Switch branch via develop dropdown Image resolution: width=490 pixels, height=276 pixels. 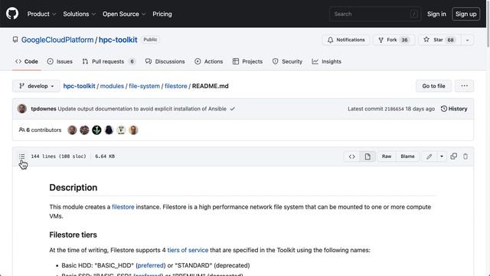[x=36, y=86]
